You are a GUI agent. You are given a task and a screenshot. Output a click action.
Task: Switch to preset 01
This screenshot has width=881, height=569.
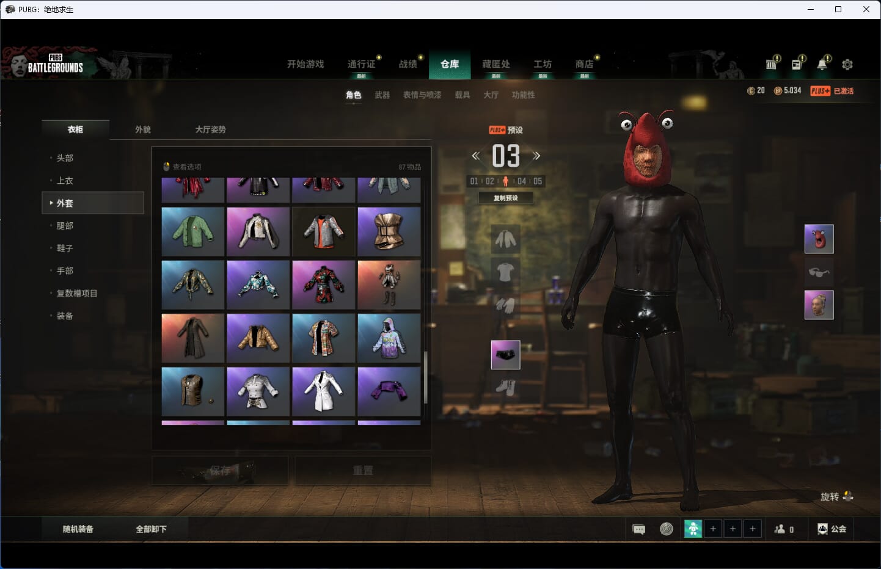pos(474,181)
